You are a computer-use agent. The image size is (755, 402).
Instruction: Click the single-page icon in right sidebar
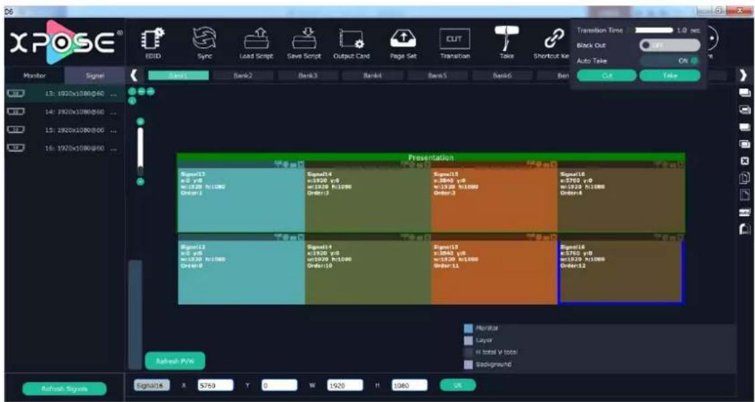pos(745,195)
